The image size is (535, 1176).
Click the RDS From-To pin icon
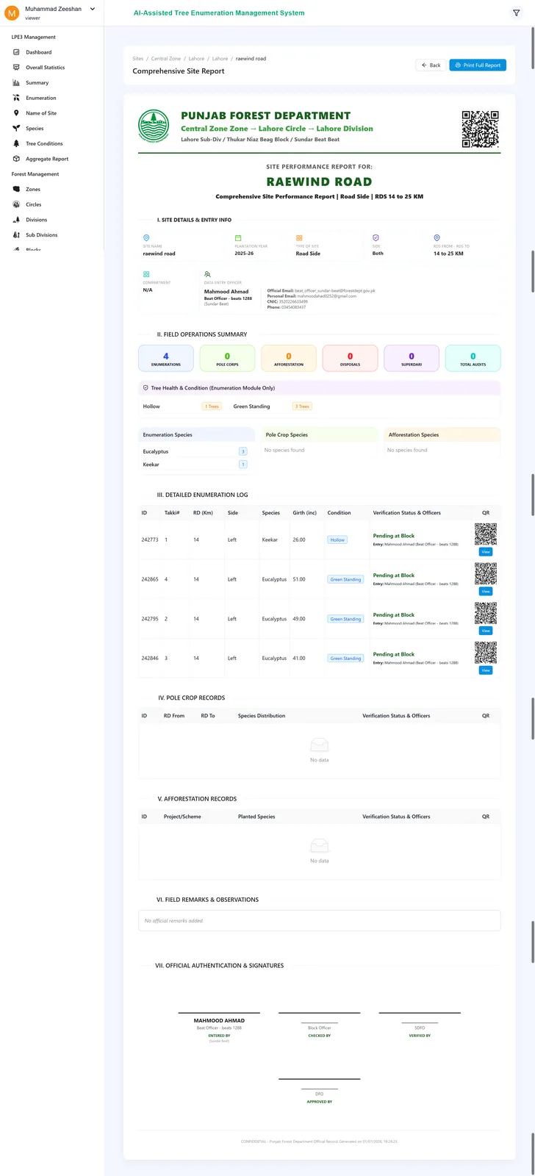point(437,238)
